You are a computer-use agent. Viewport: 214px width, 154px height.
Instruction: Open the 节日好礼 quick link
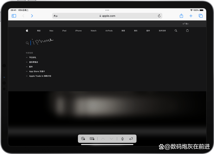tap(33, 57)
